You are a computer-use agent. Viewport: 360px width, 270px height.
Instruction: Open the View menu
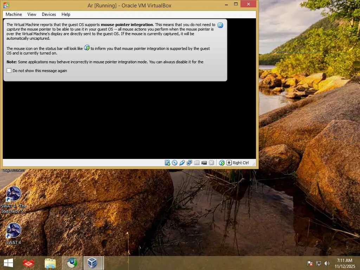click(32, 14)
